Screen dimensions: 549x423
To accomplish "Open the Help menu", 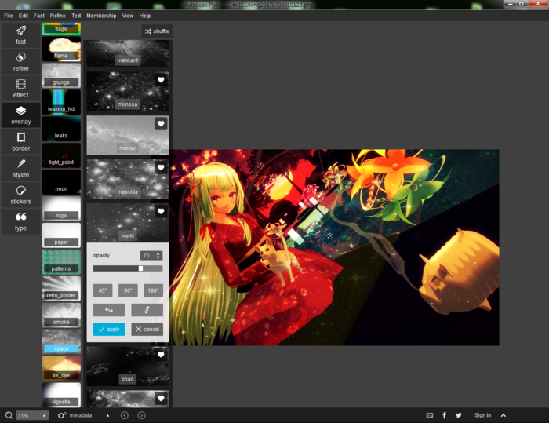I will pyautogui.click(x=145, y=16).
